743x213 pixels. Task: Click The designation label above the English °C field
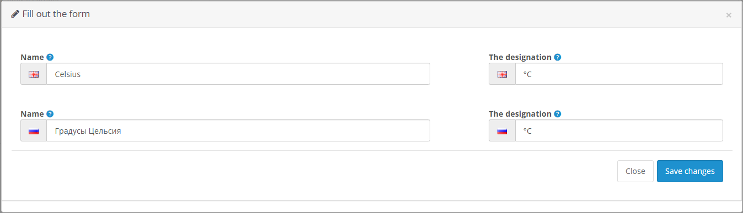point(520,57)
